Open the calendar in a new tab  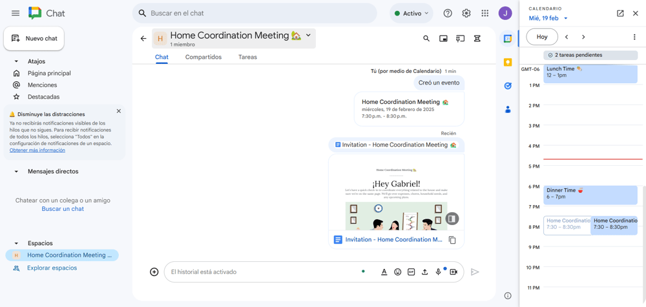[620, 13]
